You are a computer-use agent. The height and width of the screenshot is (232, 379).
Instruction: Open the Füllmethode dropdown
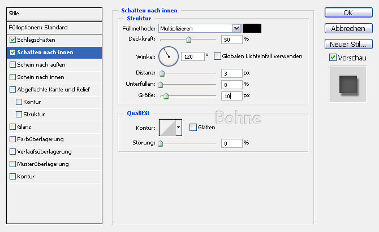click(x=236, y=28)
